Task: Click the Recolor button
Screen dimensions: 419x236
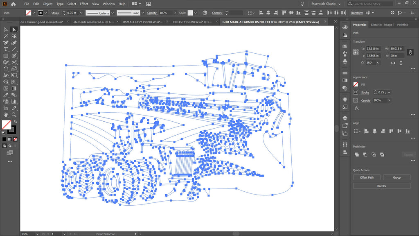Action: click(382, 186)
